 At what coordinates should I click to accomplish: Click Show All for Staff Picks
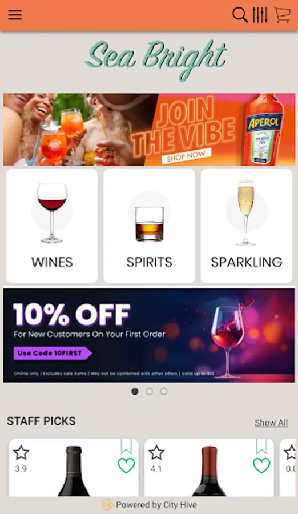click(x=271, y=423)
